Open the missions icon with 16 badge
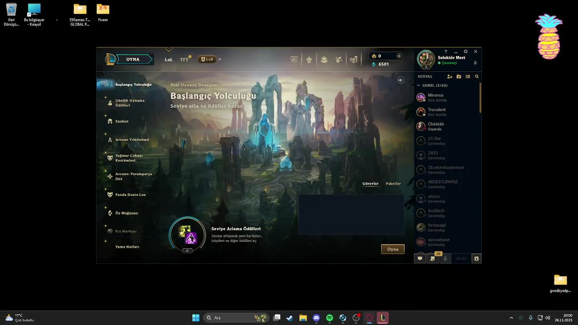This screenshot has width=578, height=325. (x=433, y=259)
